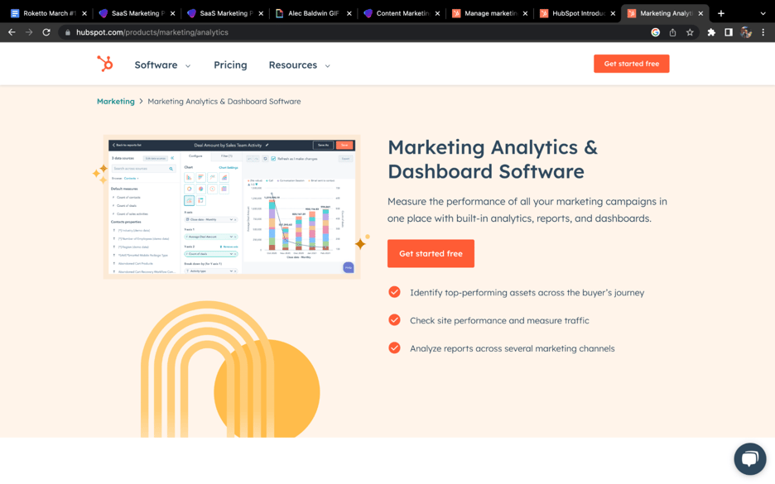Select the area chart type icon
Image resolution: width=775 pixels, height=484 pixels.
pos(224,178)
